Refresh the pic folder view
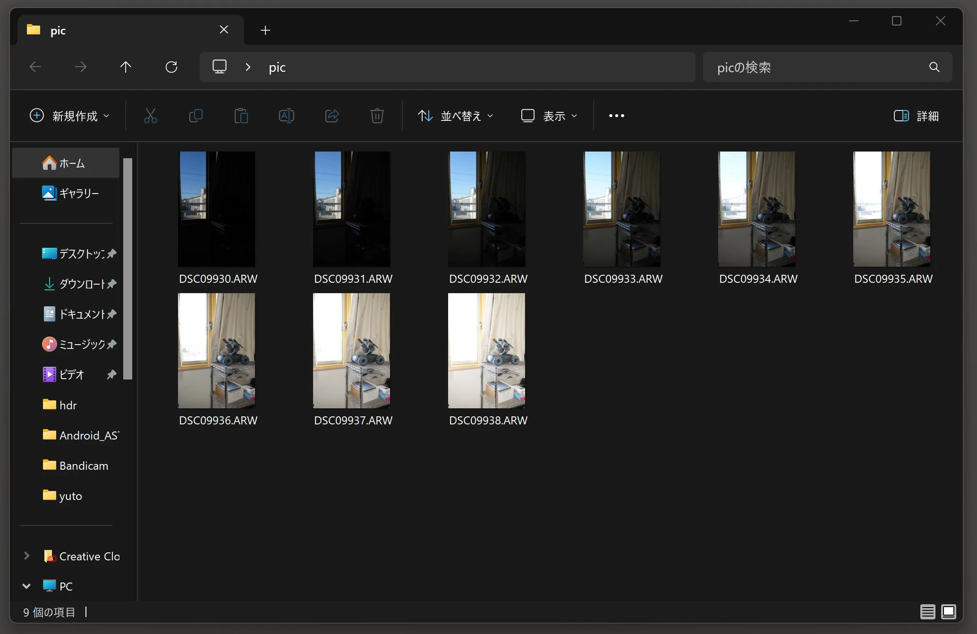Screen dimensions: 977x634 click(171, 67)
